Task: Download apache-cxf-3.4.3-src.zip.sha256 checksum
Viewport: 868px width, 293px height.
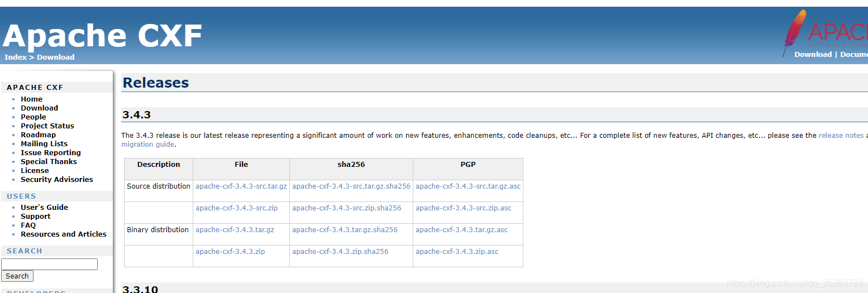Action: 346,208
